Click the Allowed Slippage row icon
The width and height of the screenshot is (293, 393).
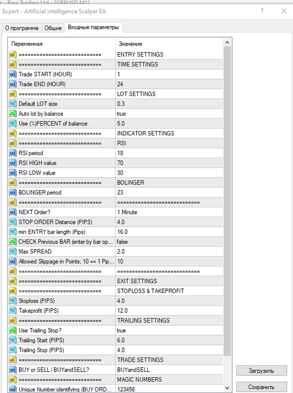[13, 261]
